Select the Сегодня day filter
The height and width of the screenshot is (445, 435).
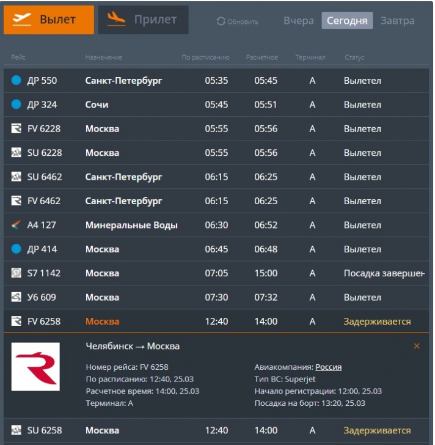click(x=347, y=21)
